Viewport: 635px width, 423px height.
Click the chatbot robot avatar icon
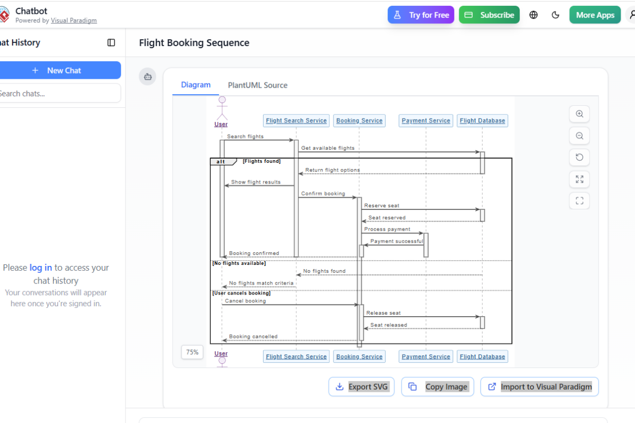point(148,77)
